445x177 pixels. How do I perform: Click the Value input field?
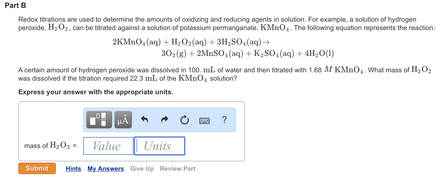click(108, 146)
